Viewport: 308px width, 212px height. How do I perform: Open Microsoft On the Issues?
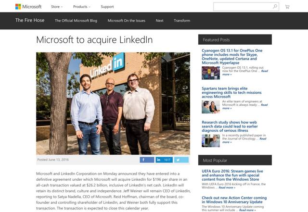tap(126, 21)
